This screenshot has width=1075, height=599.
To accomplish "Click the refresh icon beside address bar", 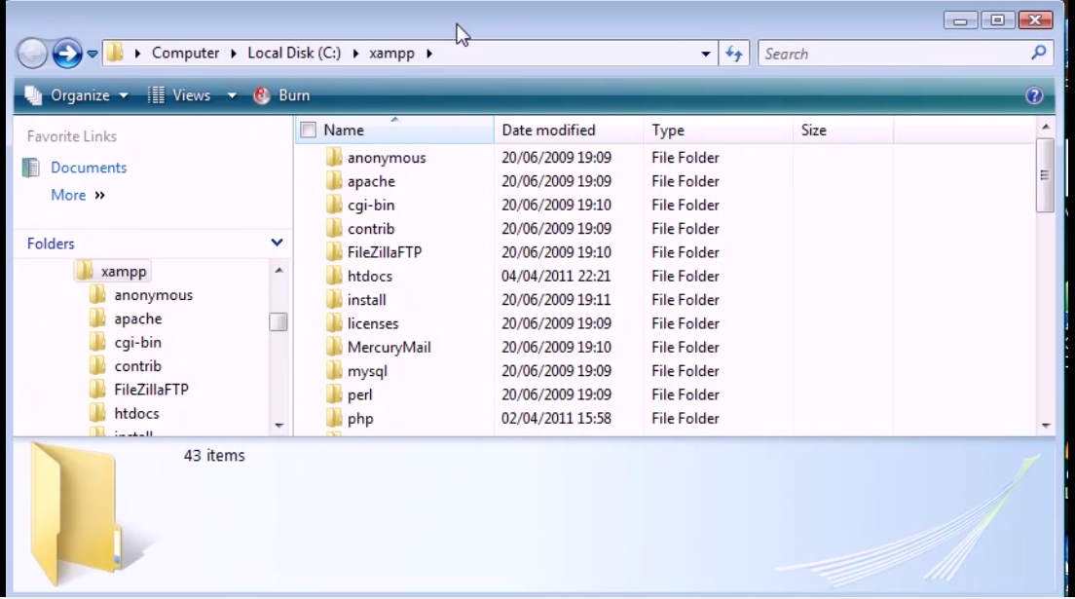I will tap(734, 54).
